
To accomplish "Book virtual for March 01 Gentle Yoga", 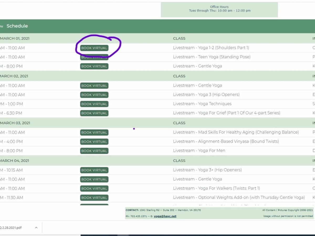I will point(94,66).
